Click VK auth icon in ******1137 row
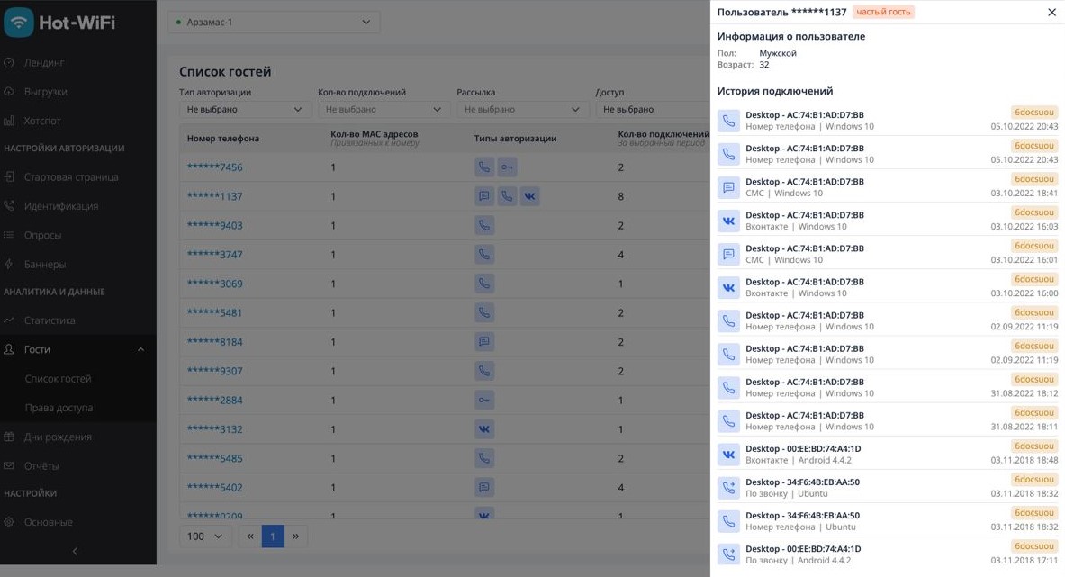Screen dimensions: 1065x577 click(529, 196)
